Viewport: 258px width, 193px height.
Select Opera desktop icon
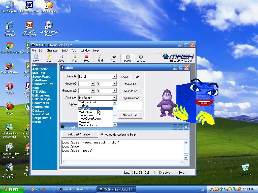10,88
